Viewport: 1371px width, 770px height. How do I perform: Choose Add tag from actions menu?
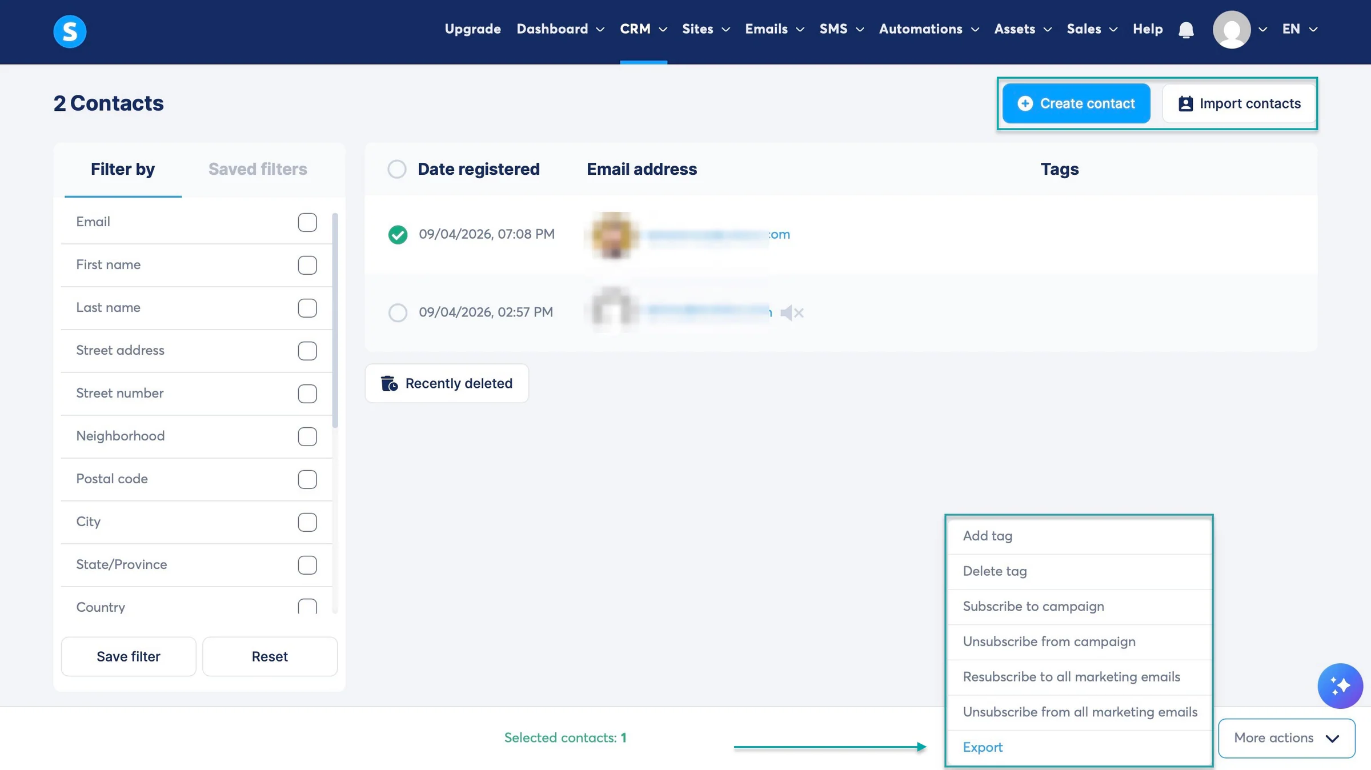[x=1079, y=536]
